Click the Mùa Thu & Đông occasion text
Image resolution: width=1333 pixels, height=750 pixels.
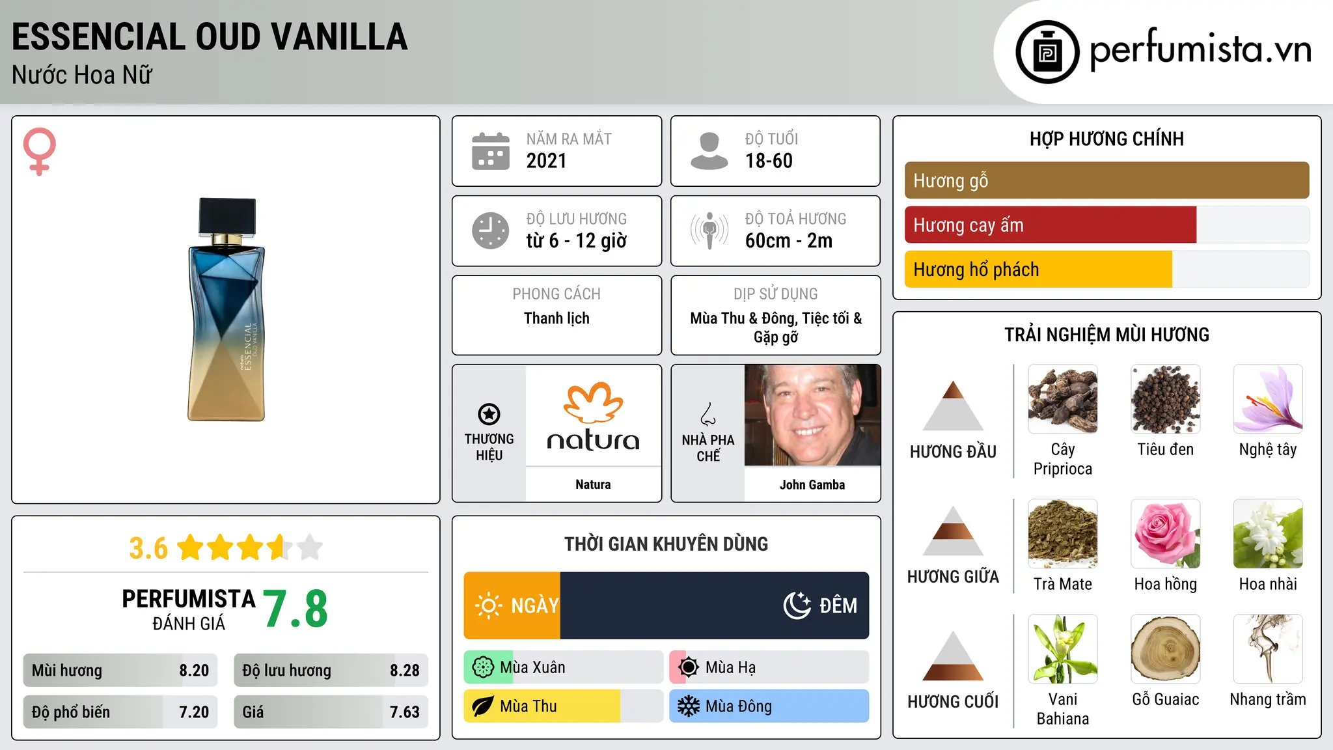776,327
